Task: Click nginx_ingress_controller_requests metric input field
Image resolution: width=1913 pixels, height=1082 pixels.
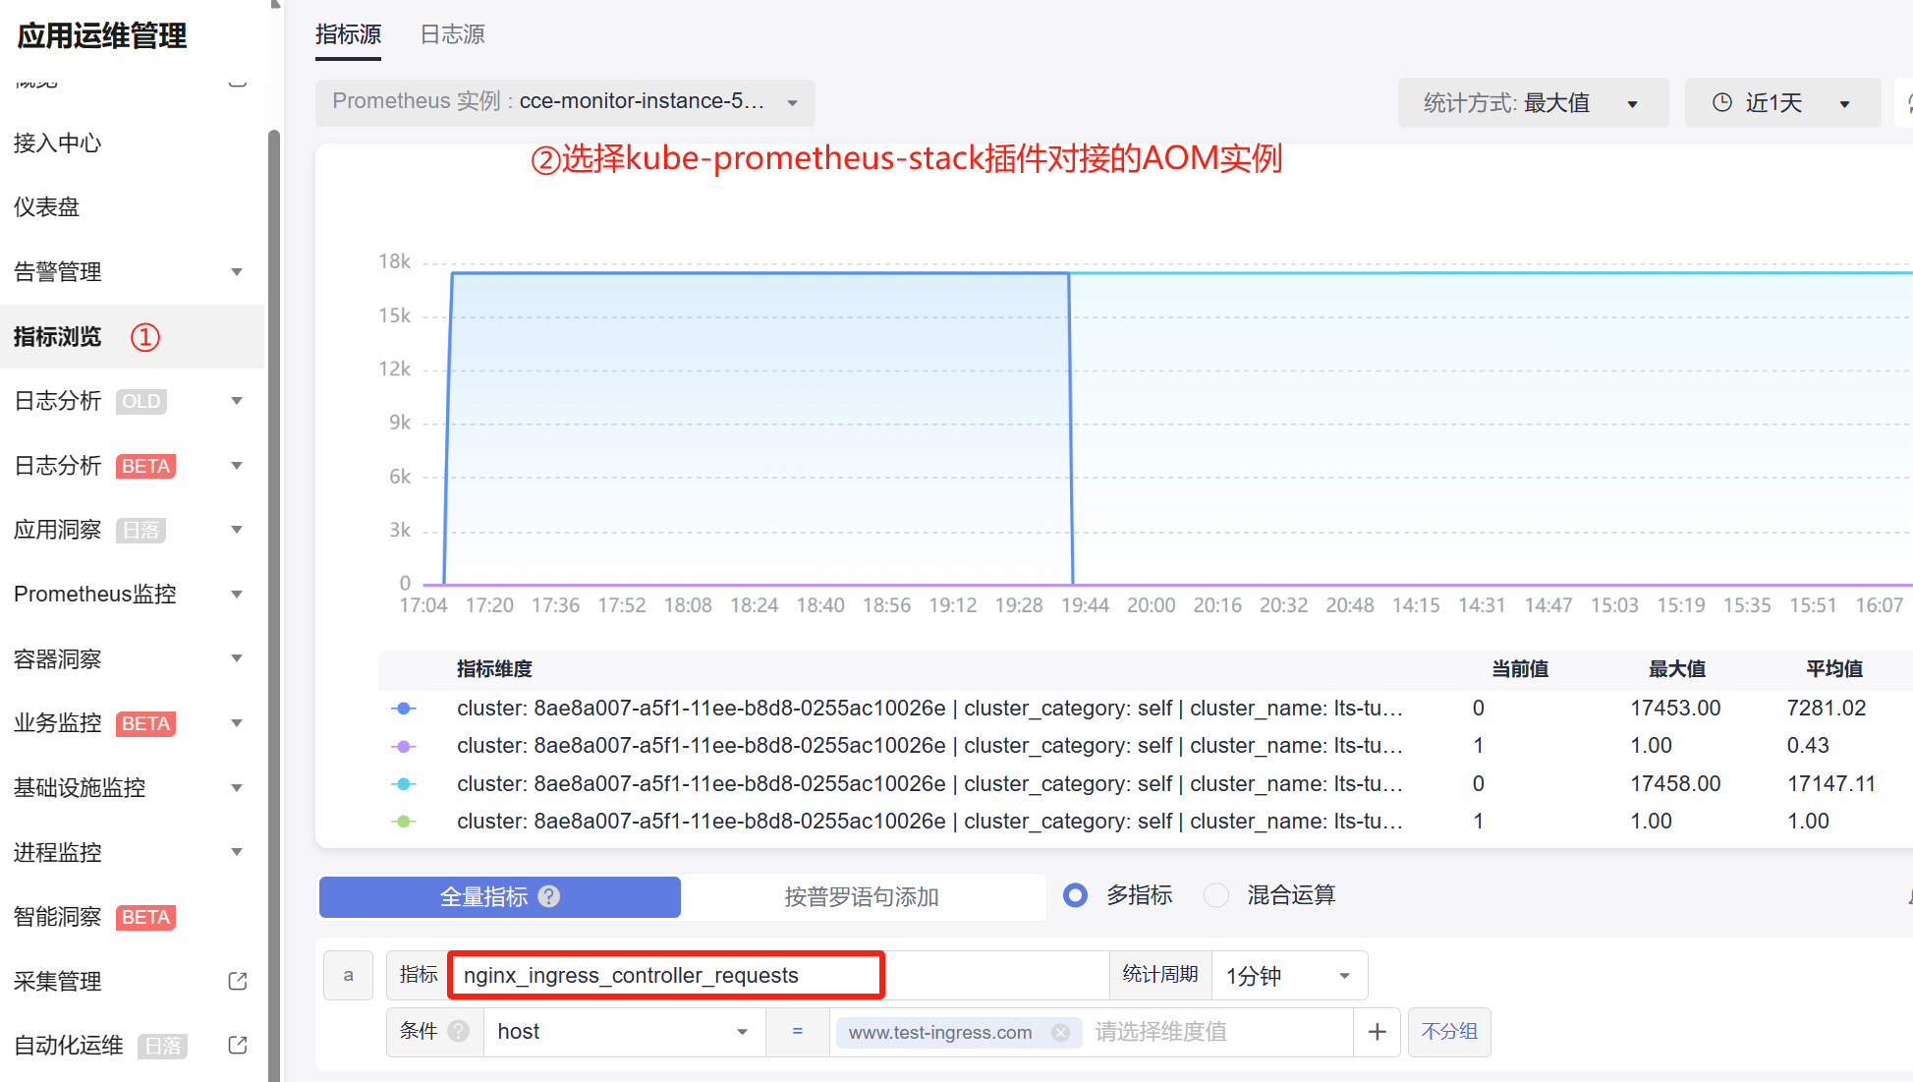Action: [665, 976]
